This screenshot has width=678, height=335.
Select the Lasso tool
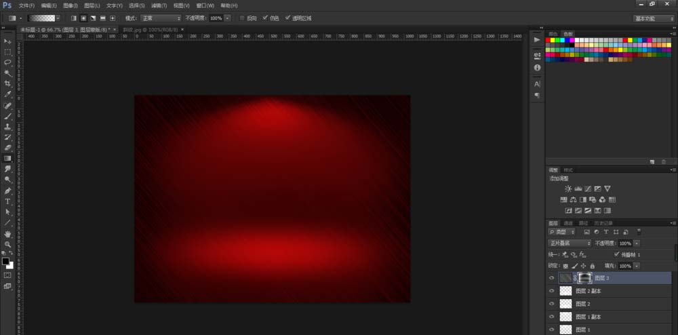pos(8,62)
